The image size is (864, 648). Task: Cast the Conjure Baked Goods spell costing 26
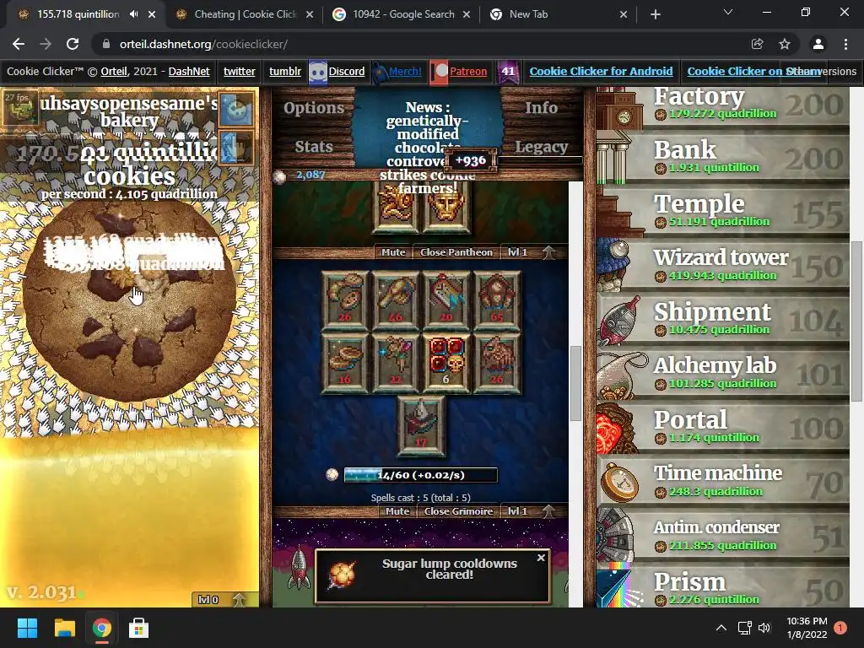click(345, 300)
